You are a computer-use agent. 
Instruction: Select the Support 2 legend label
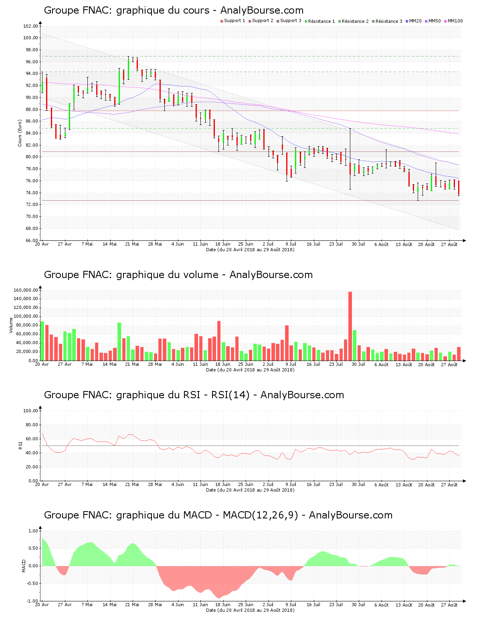click(263, 21)
